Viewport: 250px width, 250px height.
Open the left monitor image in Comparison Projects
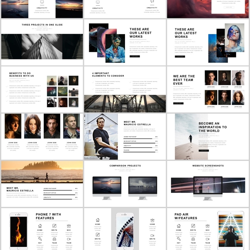[107, 185]
